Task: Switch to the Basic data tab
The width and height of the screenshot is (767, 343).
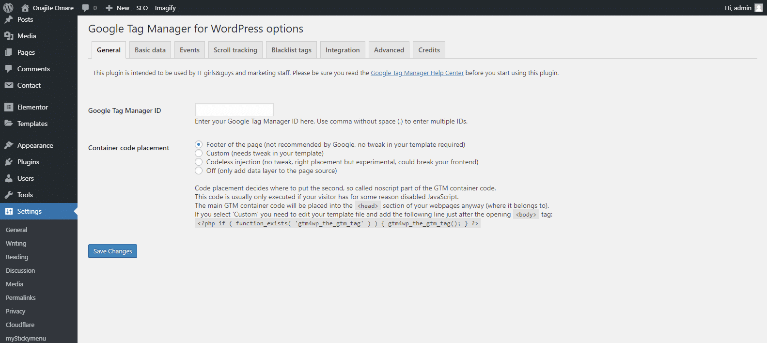Action: tap(150, 50)
